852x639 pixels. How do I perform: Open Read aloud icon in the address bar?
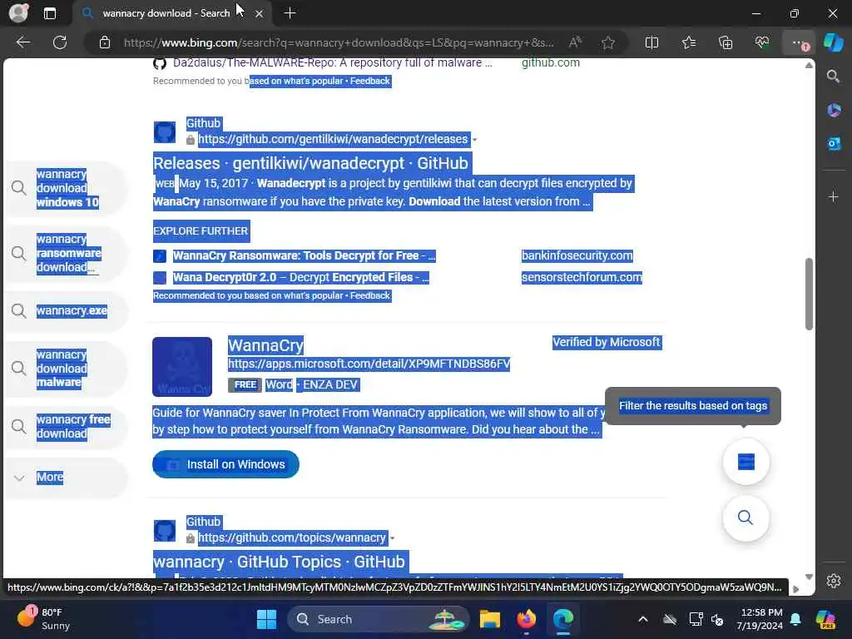click(x=576, y=42)
